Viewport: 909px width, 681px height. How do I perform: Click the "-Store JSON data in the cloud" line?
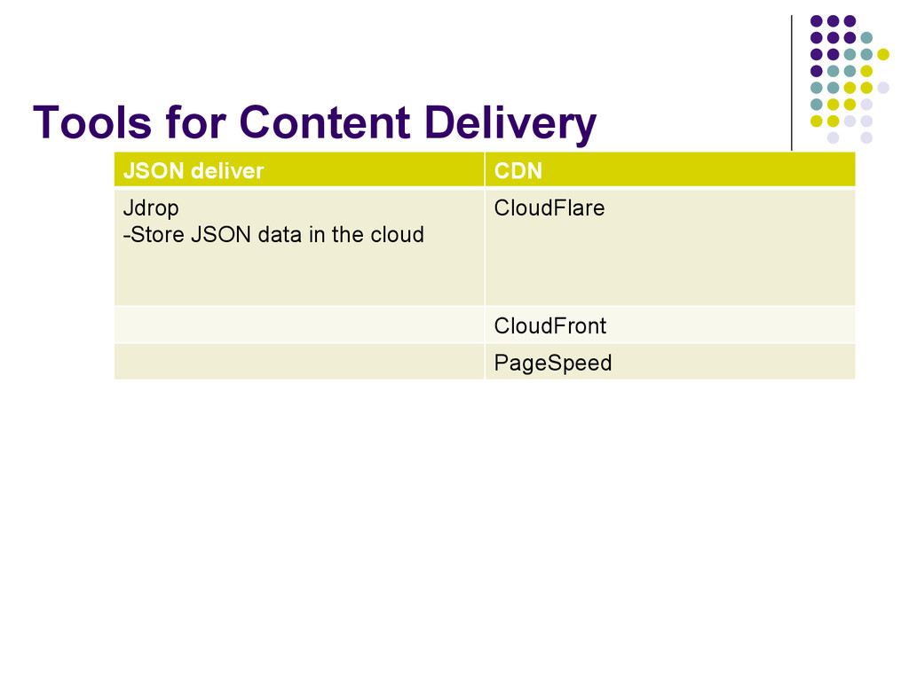pos(273,235)
